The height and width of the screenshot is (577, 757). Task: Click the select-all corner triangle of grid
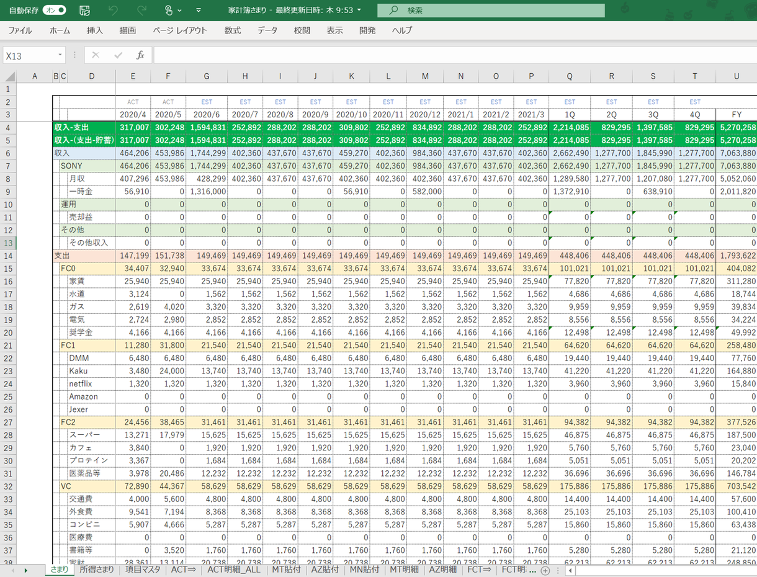9,77
